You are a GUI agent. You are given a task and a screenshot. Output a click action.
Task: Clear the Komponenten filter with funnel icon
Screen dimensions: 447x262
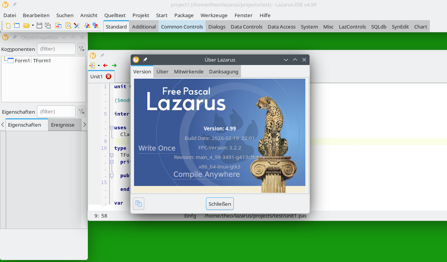point(81,49)
